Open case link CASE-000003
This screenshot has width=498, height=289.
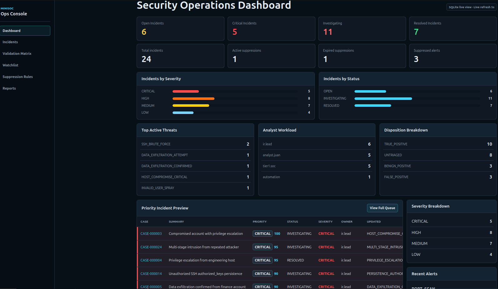[151, 234]
